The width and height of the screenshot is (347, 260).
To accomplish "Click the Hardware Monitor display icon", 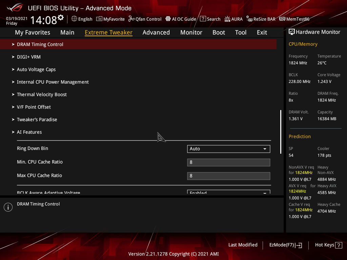I will (292, 32).
